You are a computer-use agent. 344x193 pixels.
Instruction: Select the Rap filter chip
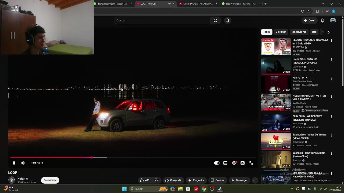click(314, 32)
